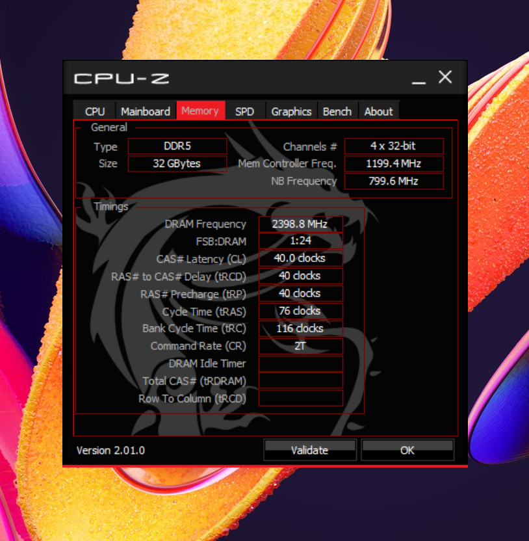Open the SPD tab

[x=245, y=111]
